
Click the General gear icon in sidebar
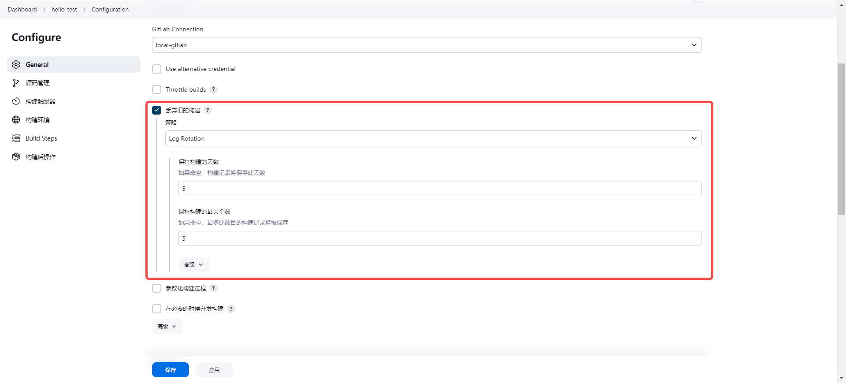coord(16,65)
